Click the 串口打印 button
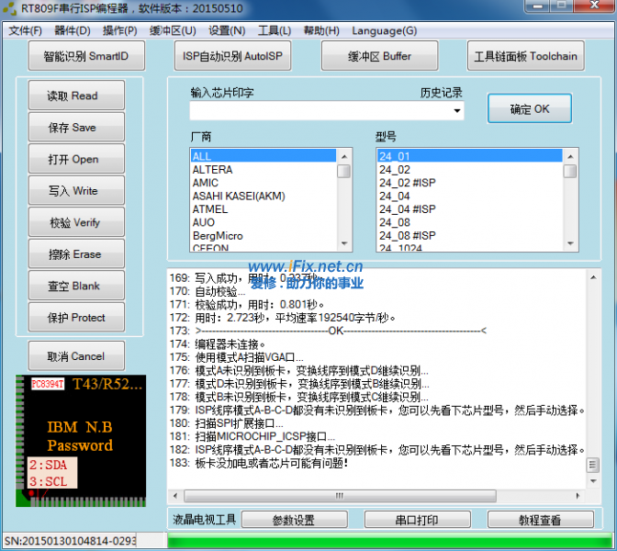Viewport: 617px width, 551px height. (x=417, y=520)
